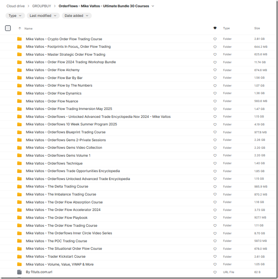Favourite the Order Flow Alchemy folder
This screenshot has width=278, height=279.
pos(215,70)
